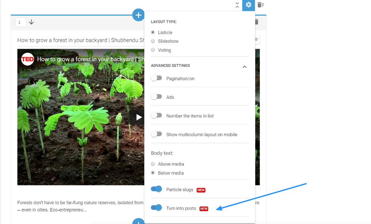Select the Voting layout type

coord(153,50)
